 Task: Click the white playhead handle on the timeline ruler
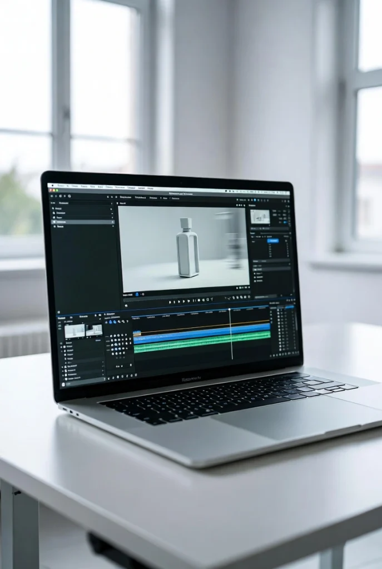click(229, 310)
